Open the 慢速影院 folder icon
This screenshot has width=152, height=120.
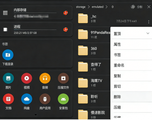point(83,114)
